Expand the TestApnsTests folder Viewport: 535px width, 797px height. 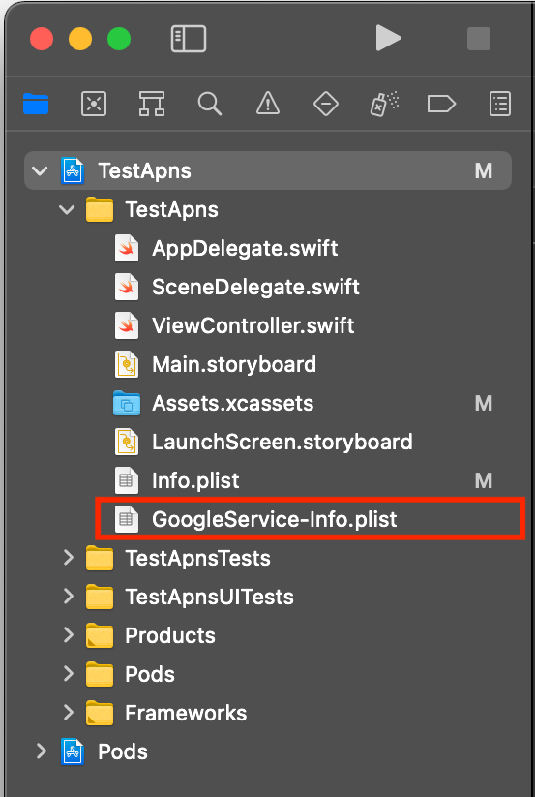click(x=69, y=558)
